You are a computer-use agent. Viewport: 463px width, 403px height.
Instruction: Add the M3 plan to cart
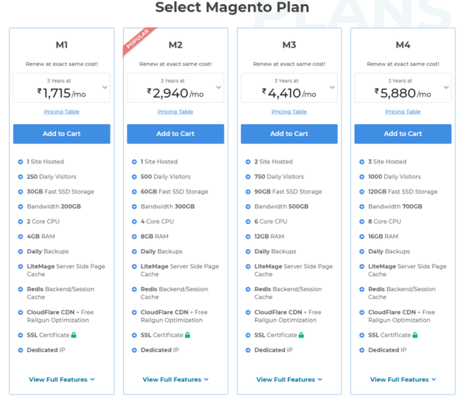(x=289, y=134)
